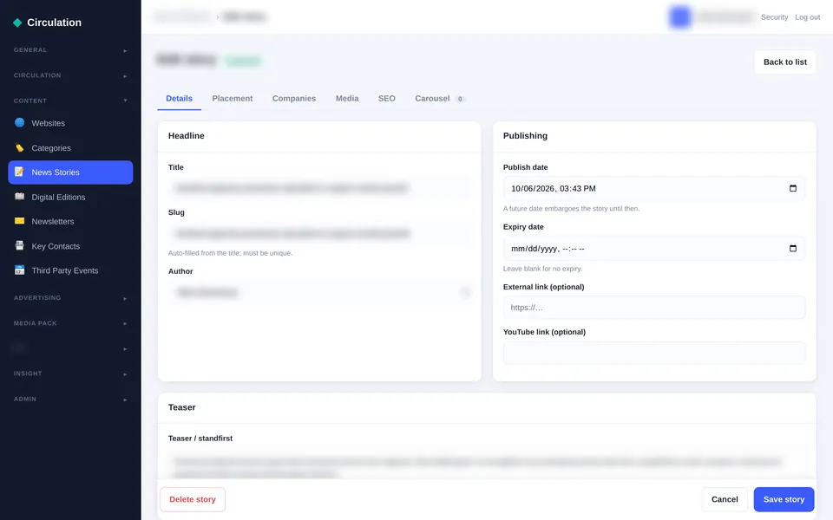Click the Publish date field

pyautogui.click(x=654, y=188)
